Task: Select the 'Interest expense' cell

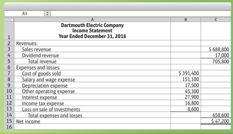Action: (92, 97)
